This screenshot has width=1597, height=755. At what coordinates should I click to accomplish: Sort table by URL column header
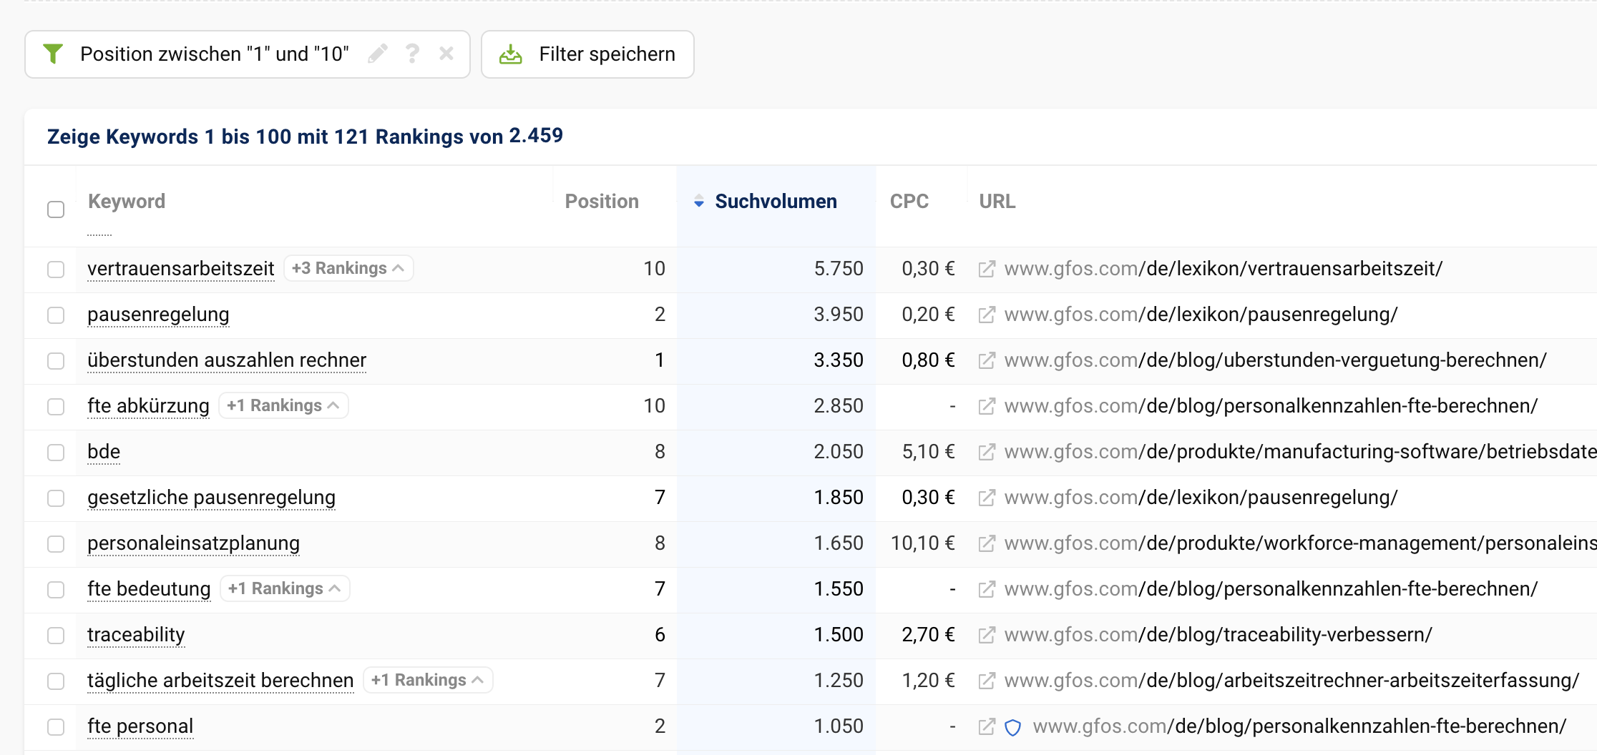click(997, 202)
